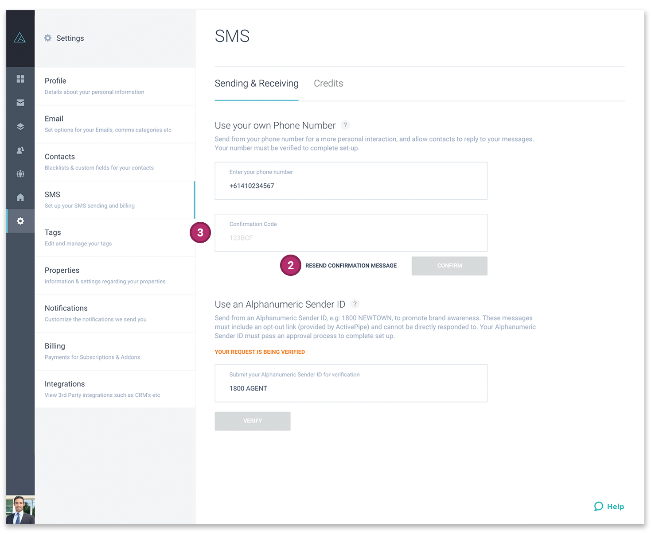Select the Sending & Receiving tab
The image size is (651, 534).
(x=256, y=83)
